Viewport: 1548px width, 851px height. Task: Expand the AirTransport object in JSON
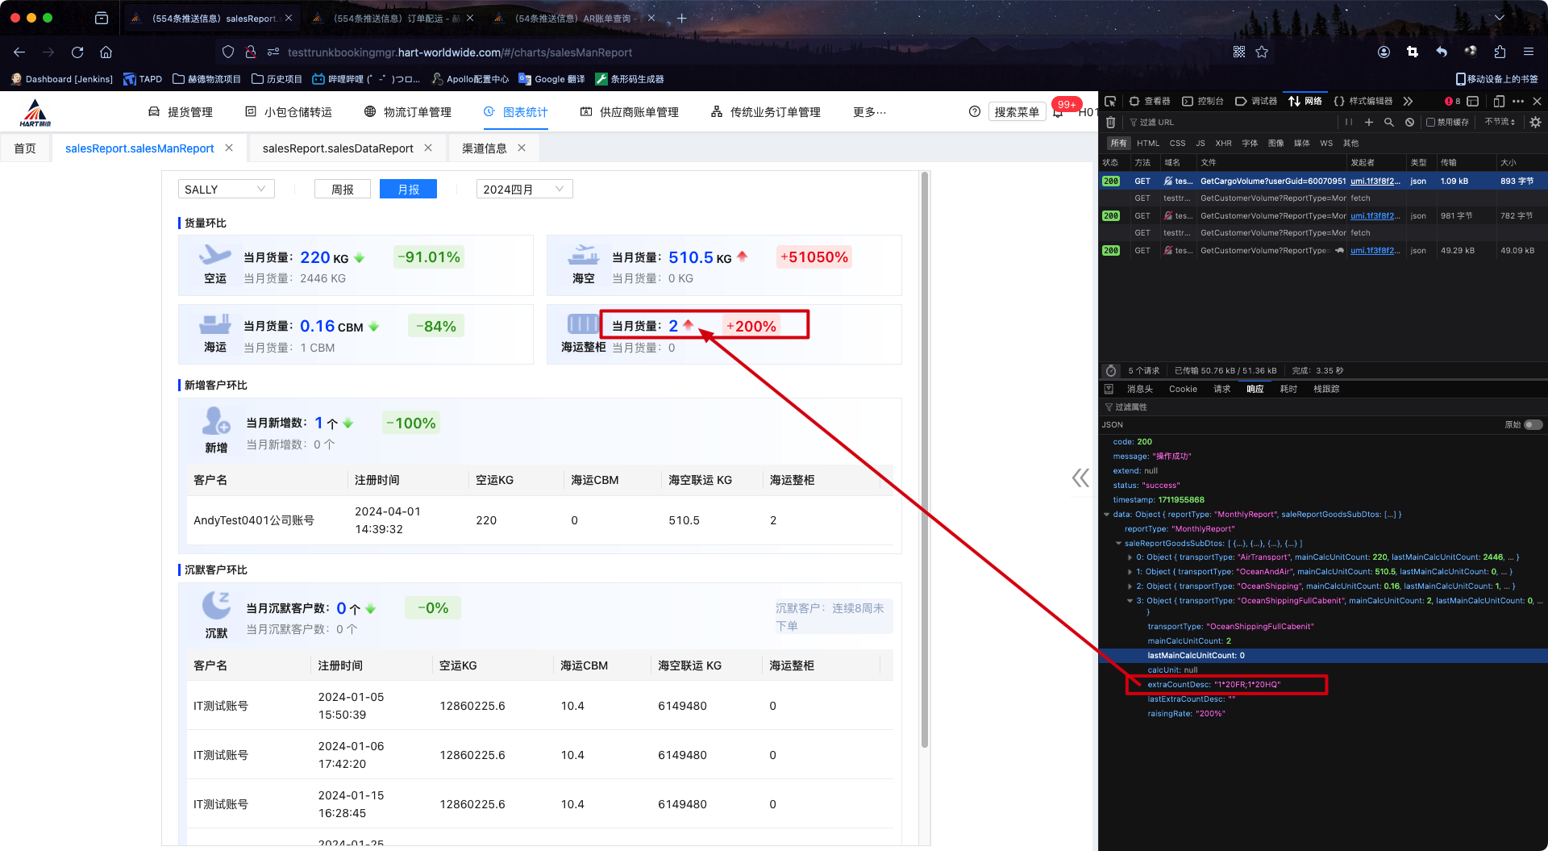[x=1129, y=557]
